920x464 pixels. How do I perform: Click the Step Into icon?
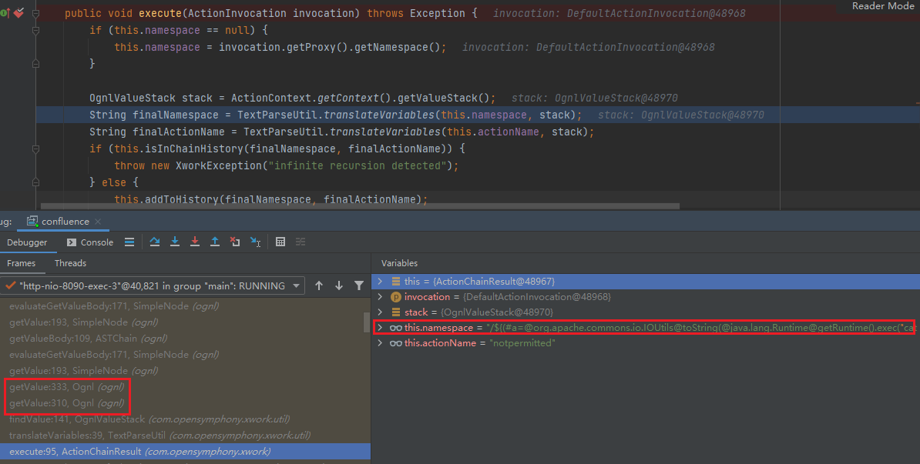point(175,242)
